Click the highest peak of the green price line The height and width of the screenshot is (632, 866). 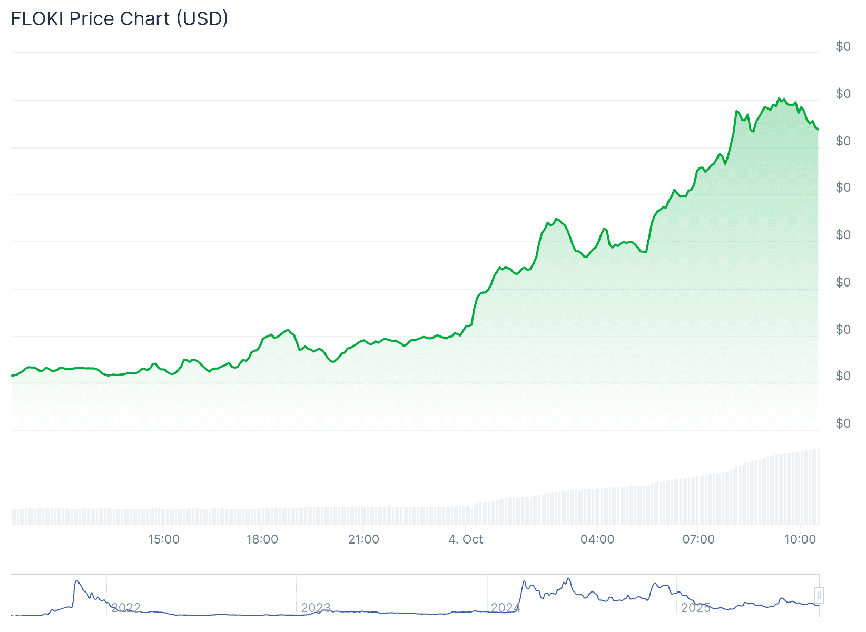point(779,98)
